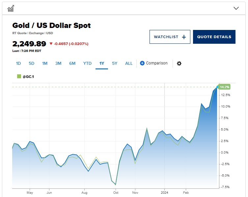Show the 6M time range
The width and height of the screenshot is (248, 197).
(x=72, y=63)
